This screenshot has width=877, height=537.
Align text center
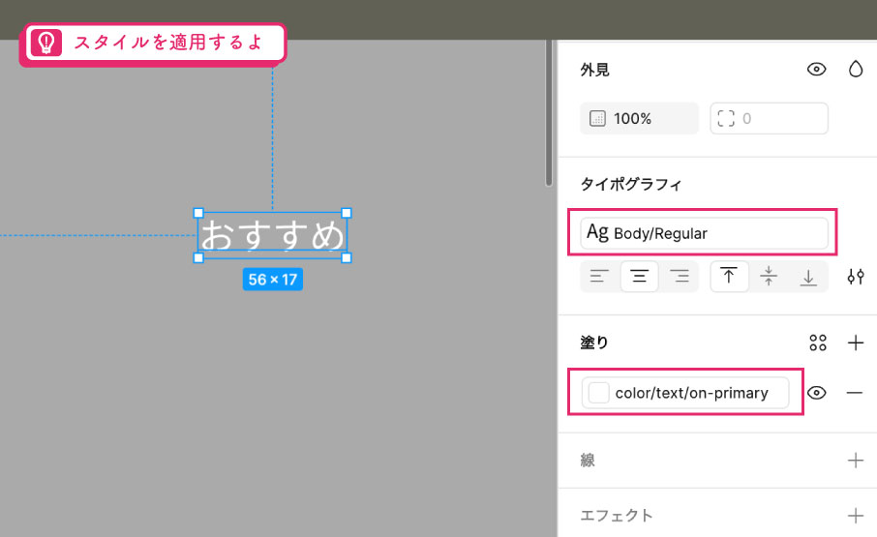[639, 276]
